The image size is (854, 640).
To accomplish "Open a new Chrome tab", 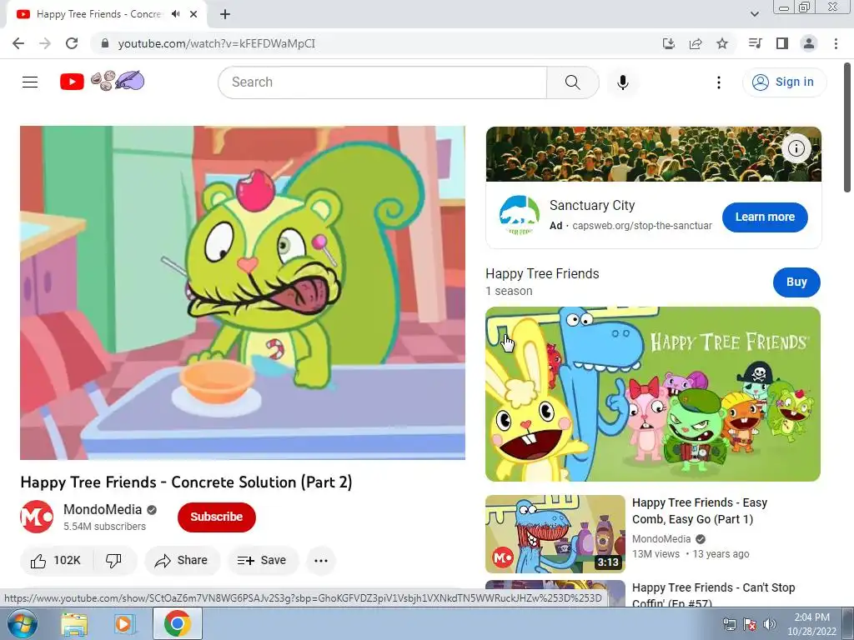I will point(225,14).
